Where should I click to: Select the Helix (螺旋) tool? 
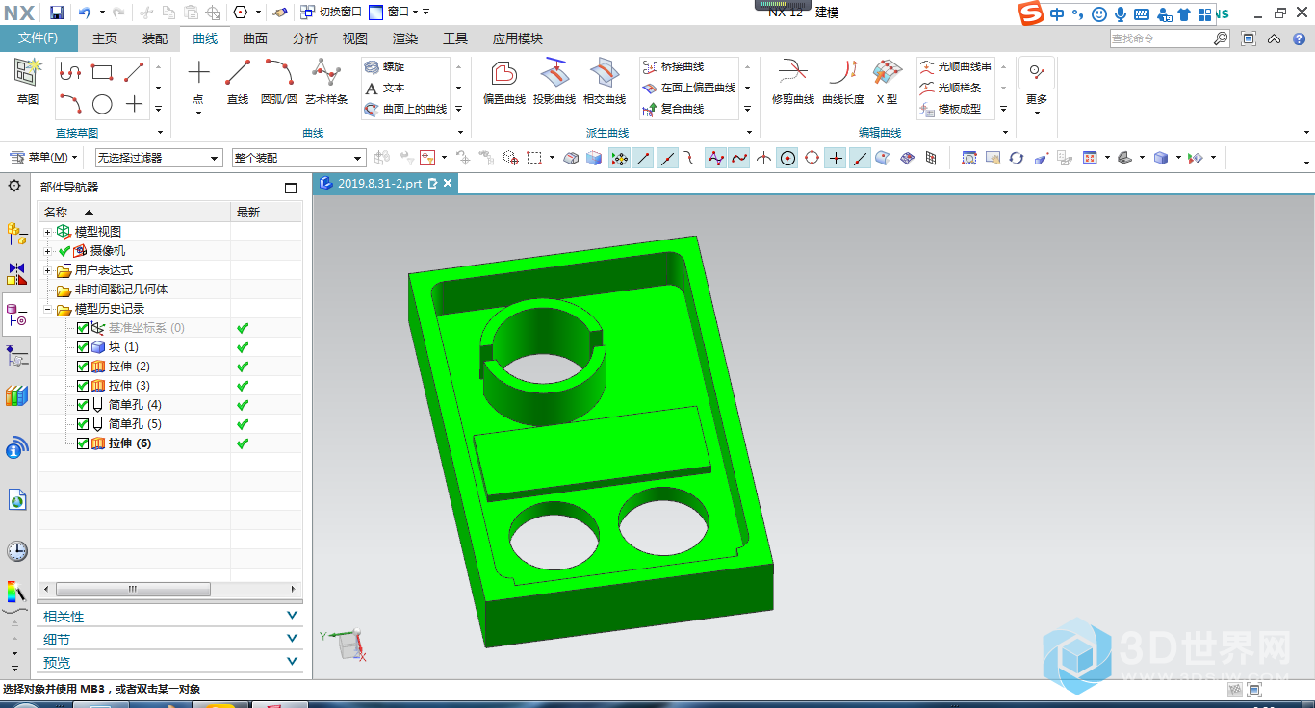click(385, 66)
